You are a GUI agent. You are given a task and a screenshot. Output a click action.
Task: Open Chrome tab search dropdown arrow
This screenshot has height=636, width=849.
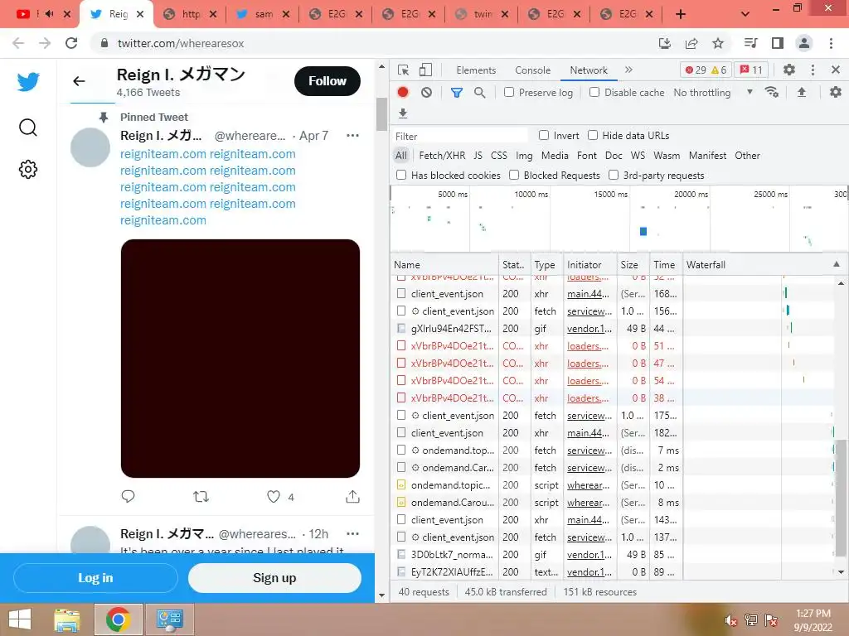coord(745,14)
